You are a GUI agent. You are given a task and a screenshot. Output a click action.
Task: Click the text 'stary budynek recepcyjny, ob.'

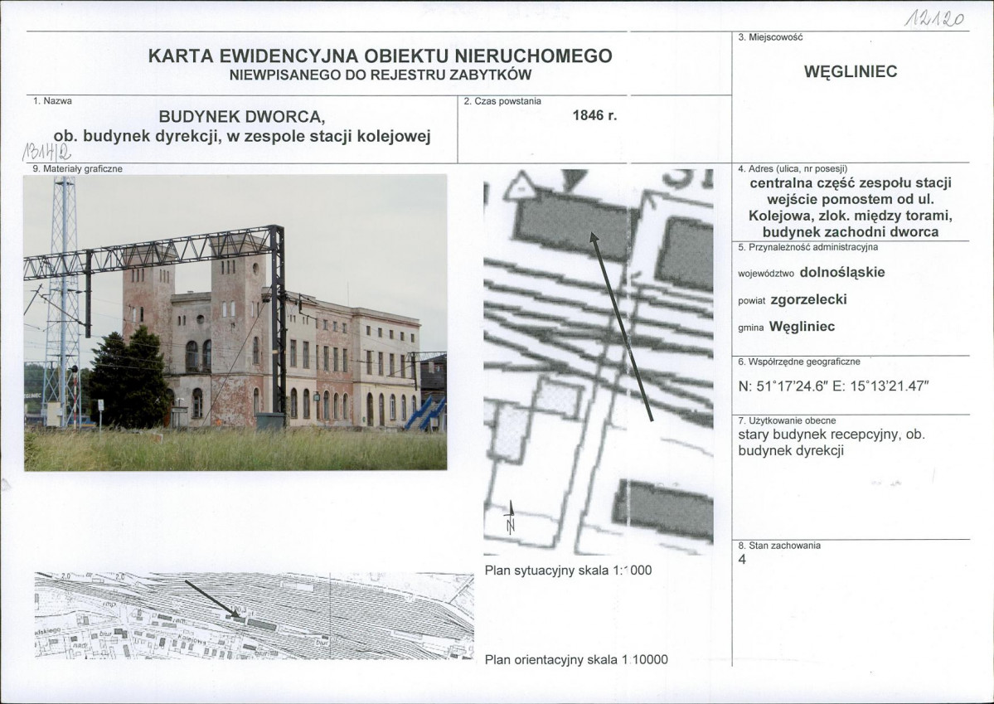click(x=831, y=435)
